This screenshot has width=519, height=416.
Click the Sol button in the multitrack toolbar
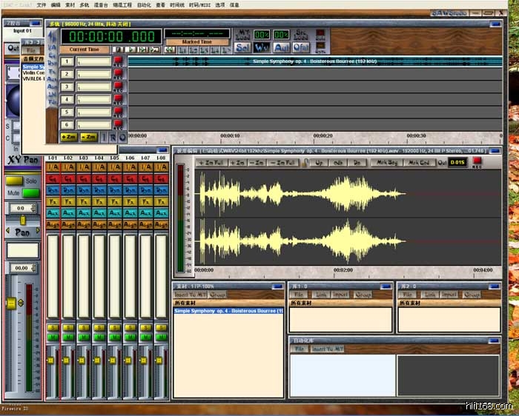click(x=242, y=47)
